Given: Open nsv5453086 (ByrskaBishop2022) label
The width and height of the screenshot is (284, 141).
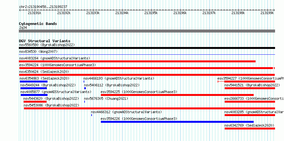Looking at the screenshot, I should tap(51, 105).
